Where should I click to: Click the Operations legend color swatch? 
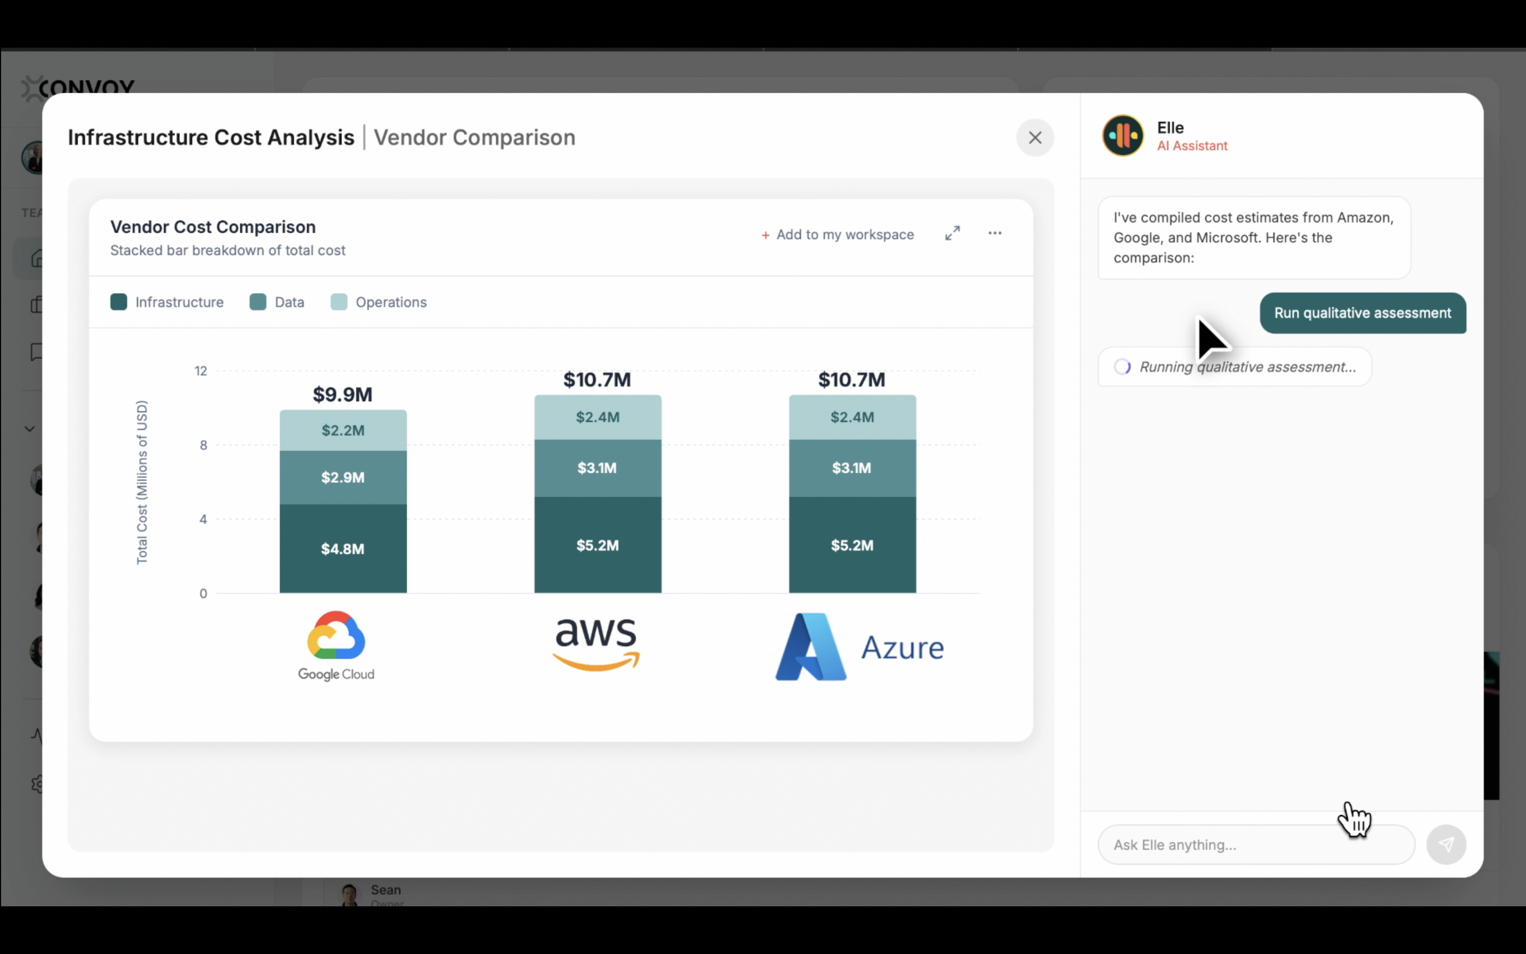click(339, 302)
